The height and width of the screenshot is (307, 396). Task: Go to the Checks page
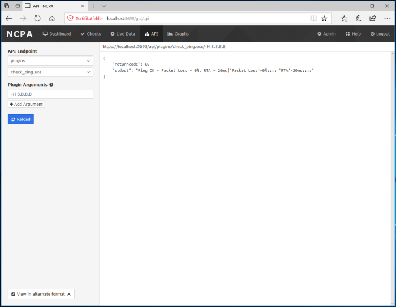tap(91, 34)
